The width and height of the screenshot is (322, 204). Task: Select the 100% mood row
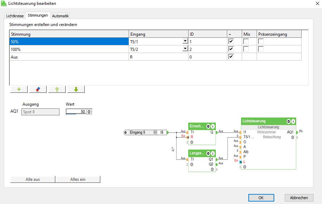[69, 49]
